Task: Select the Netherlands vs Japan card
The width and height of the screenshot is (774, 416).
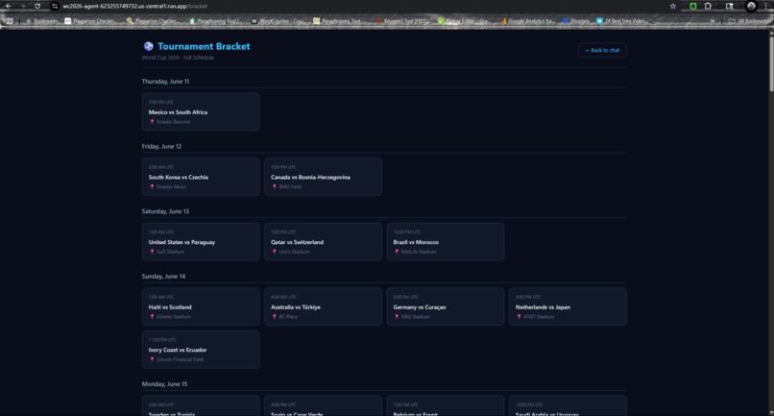Action: 568,306
